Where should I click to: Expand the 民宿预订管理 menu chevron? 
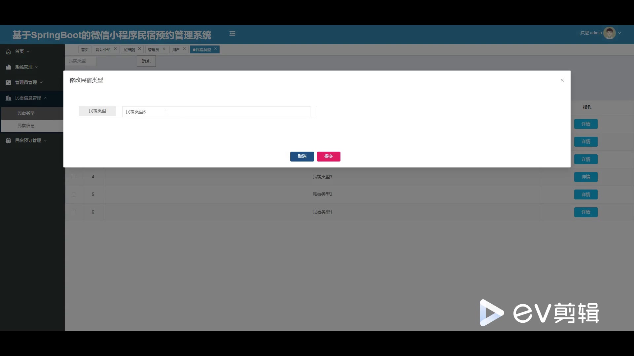46,140
